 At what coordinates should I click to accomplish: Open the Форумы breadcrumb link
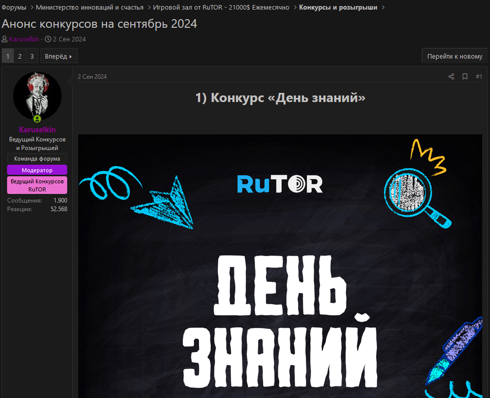click(14, 7)
